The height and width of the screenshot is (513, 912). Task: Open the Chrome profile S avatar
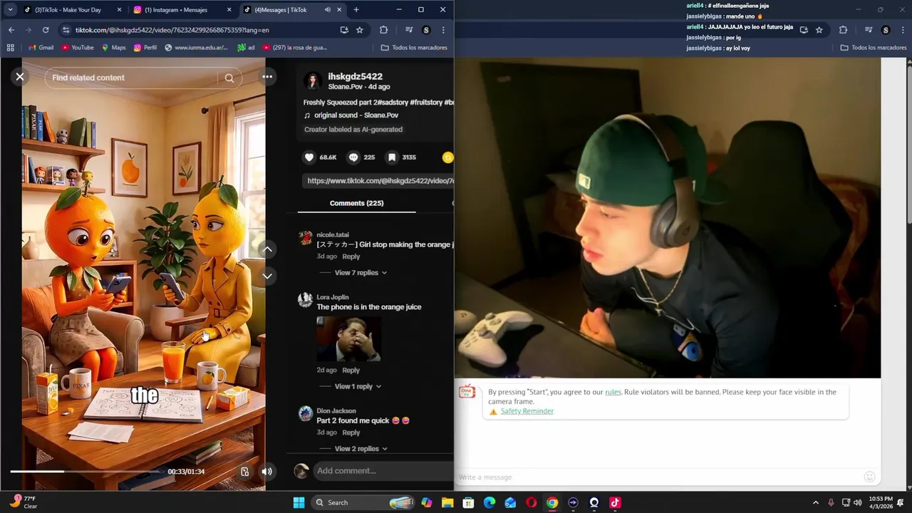(426, 30)
